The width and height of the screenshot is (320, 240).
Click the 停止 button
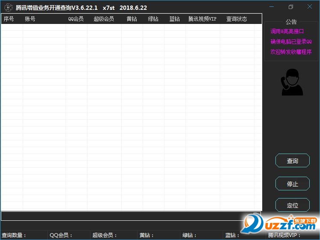(292, 184)
